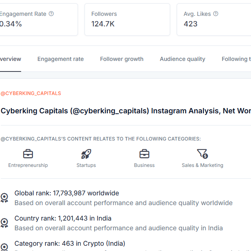Screen dimensions: 251x251
Task: Click the Cyberking Capitals Instagram Analysis heading
Action: [126, 111]
